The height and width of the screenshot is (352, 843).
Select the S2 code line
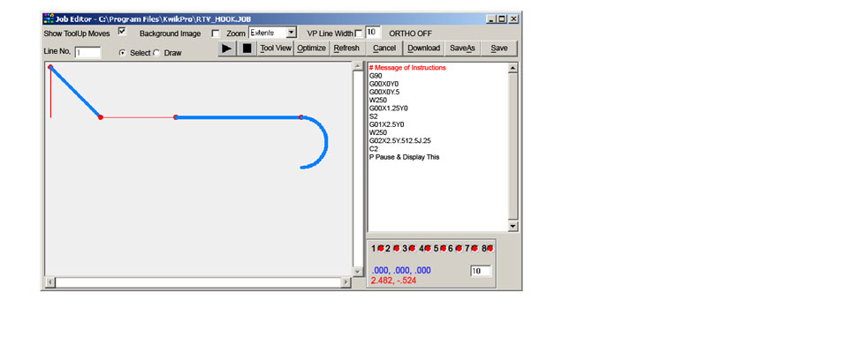click(x=373, y=116)
